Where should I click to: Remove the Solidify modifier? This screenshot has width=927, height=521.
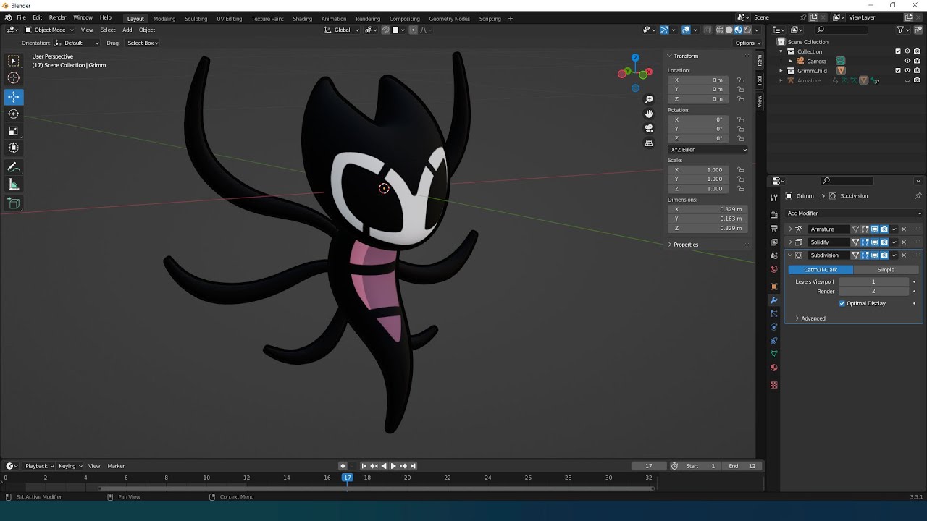point(904,242)
